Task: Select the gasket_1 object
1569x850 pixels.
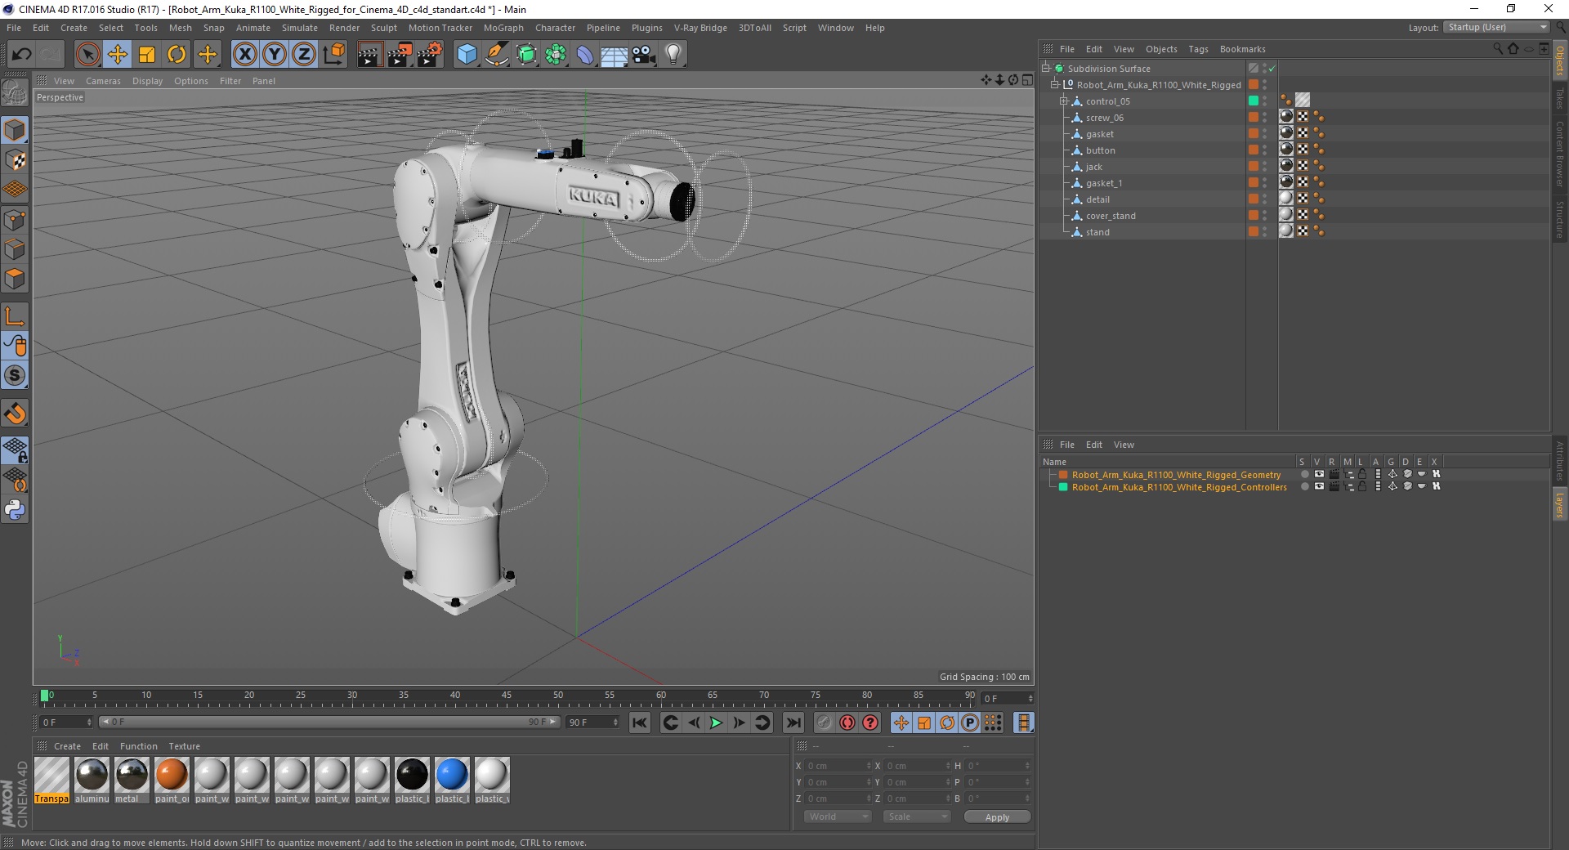Action: (1104, 183)
